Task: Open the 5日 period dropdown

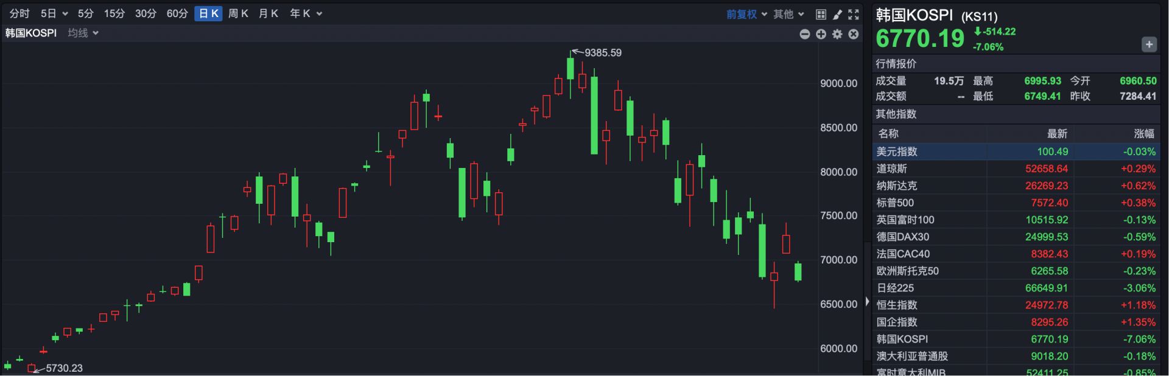Action: [54, 13]
